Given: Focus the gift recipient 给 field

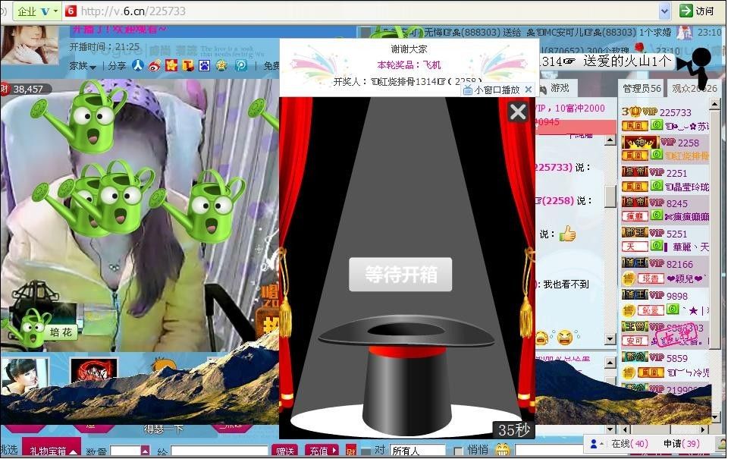Looking at the screenshot, I should [x=219, y=451].
